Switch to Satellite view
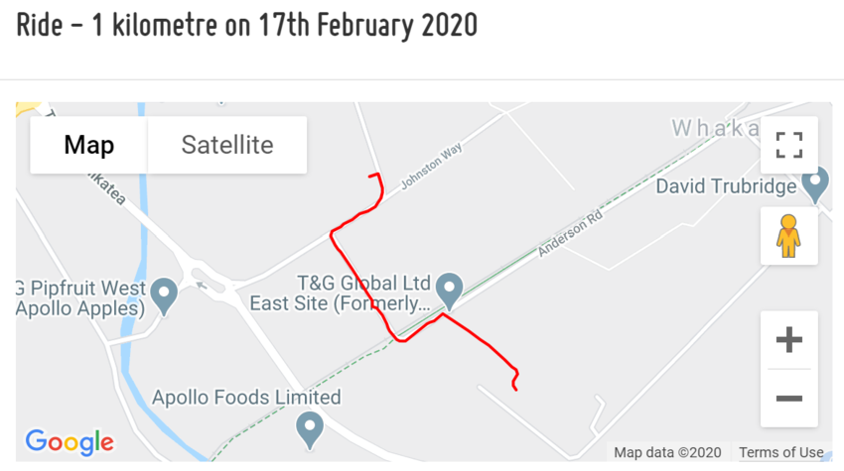The image size is (844, 471). 226,145
